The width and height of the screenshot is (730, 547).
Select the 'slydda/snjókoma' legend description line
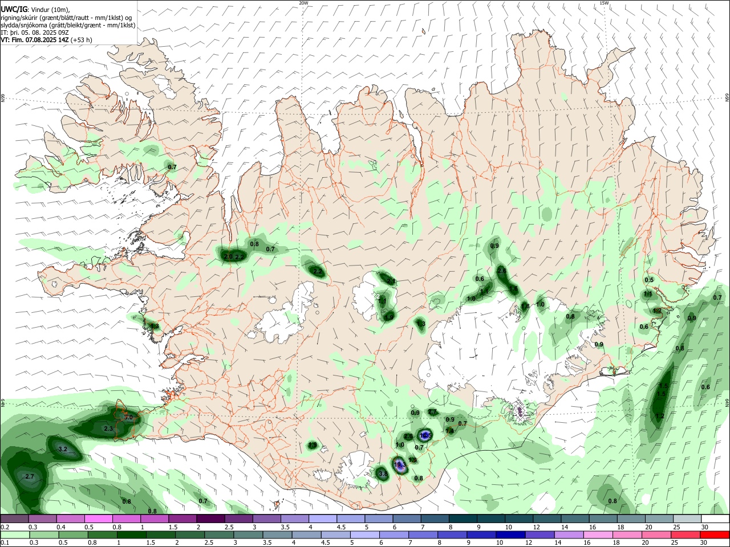tap(68, 25)
